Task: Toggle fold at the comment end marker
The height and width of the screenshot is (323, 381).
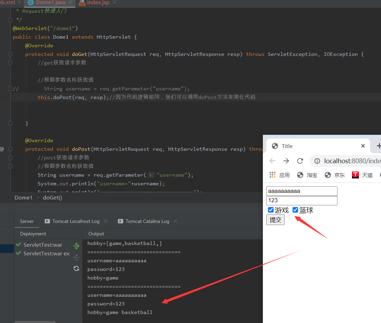Action: 10,19
